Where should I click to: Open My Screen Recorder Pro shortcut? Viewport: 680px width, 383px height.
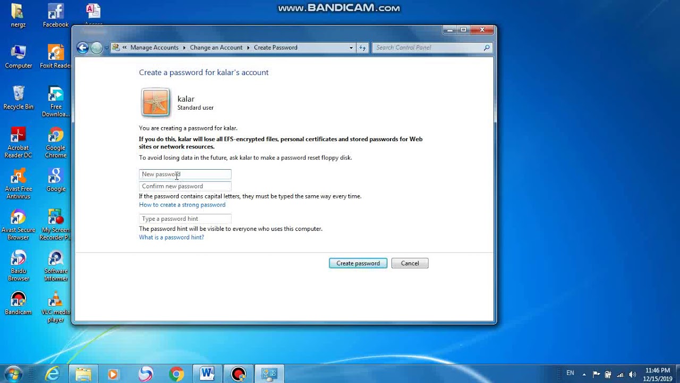tap(56, 224)
